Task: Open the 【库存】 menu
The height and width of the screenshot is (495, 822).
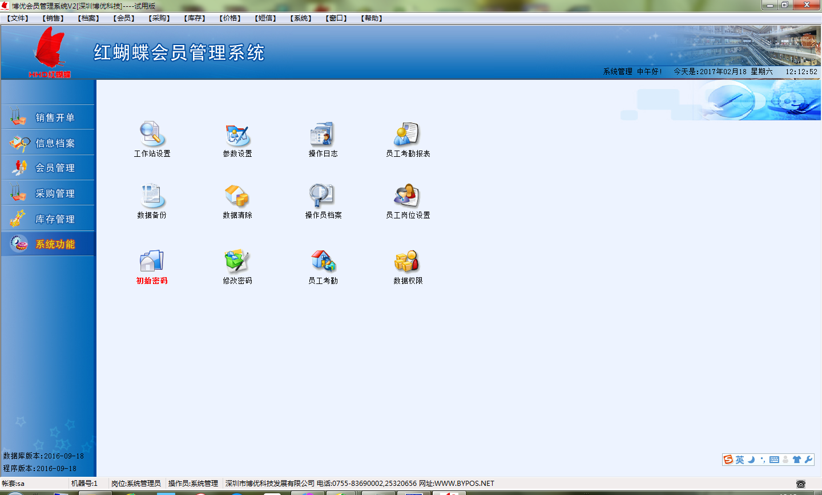Action: coord(195,18)
